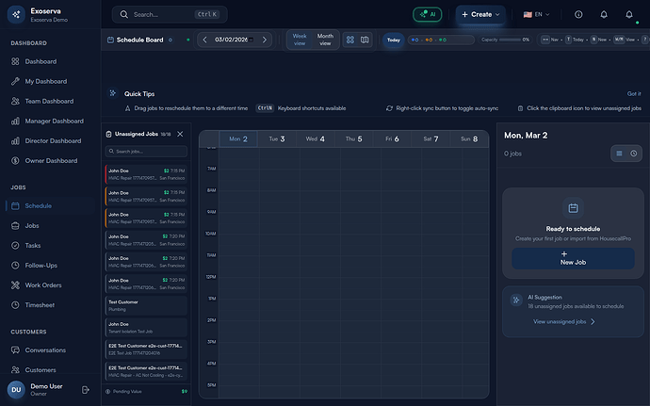Viewport: 650px width, 406px height.
Task: Open the Create dropdown menu
Action: (x=481, y=14)
